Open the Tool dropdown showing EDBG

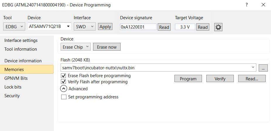click(14, 27)
